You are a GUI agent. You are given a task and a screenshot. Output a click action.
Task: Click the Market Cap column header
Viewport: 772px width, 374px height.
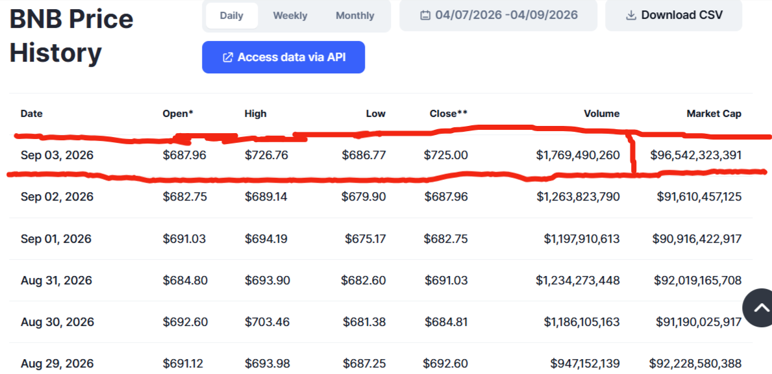714,114
